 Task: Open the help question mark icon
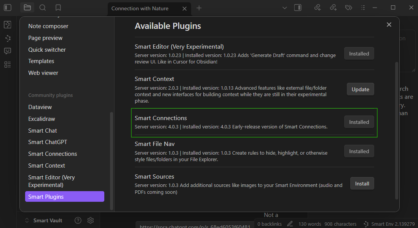pos(78,220)
